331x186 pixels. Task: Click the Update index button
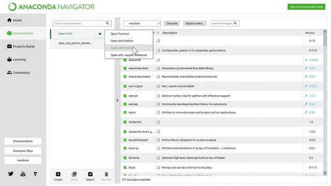[x=194, y=23]
